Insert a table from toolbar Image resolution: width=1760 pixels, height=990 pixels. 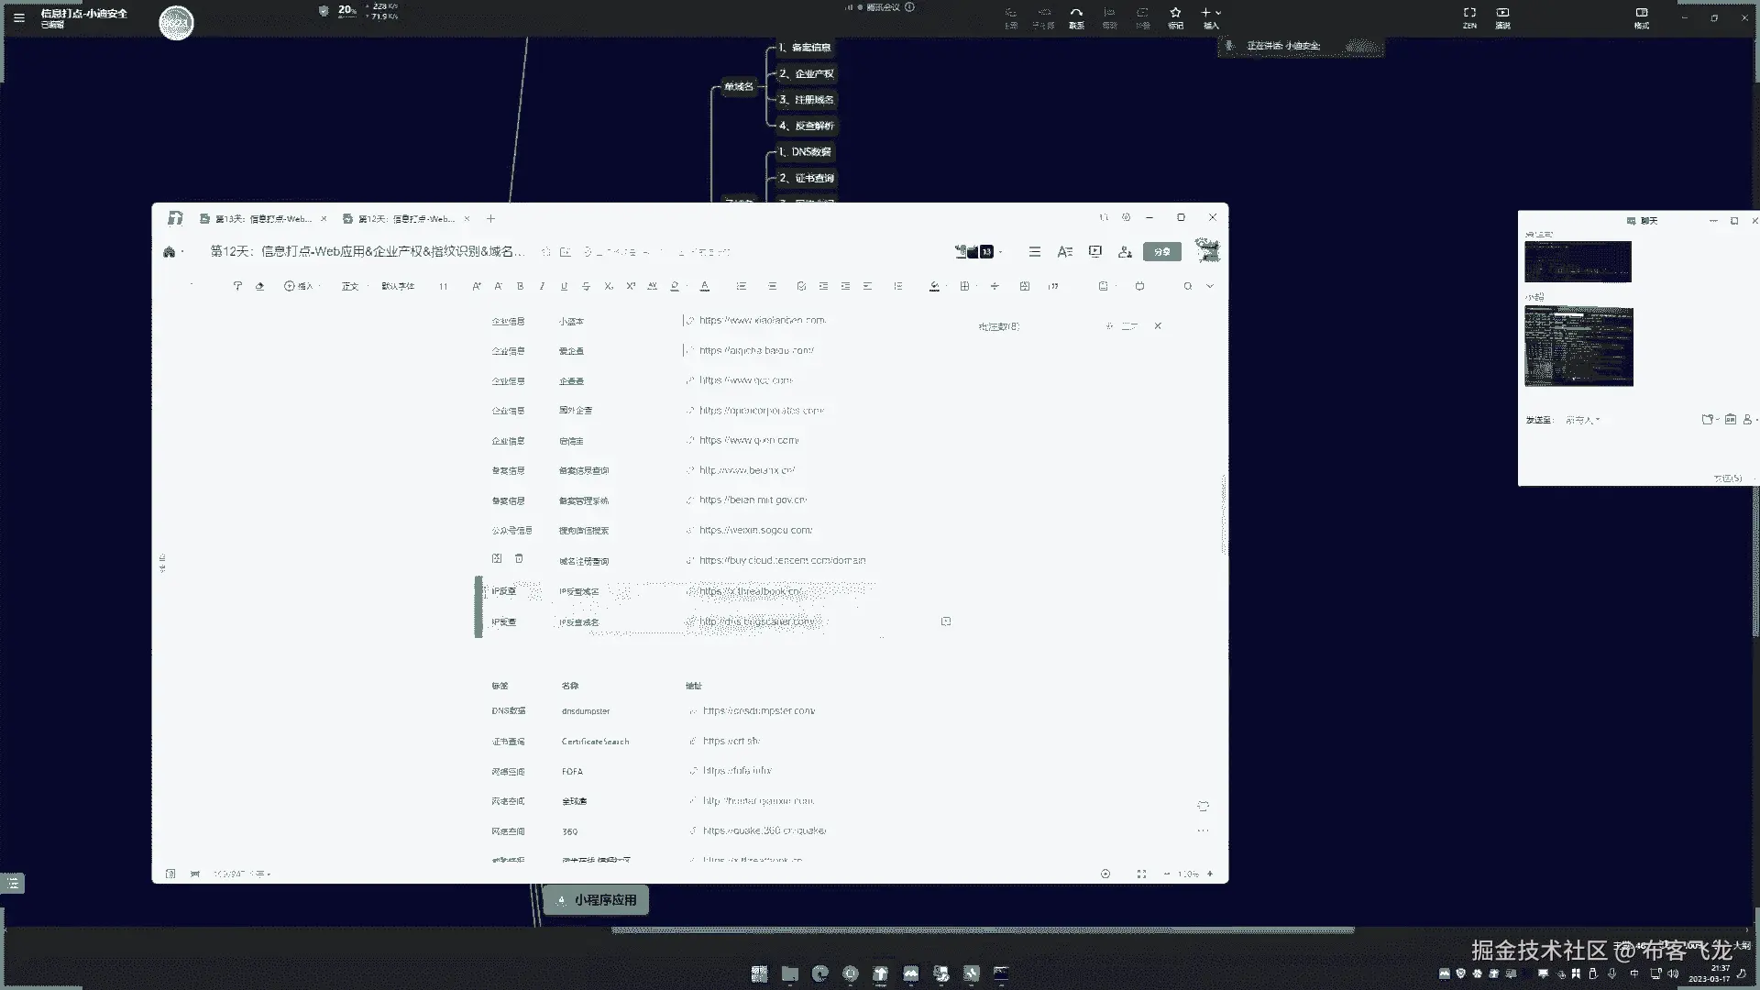coord(964,286)
